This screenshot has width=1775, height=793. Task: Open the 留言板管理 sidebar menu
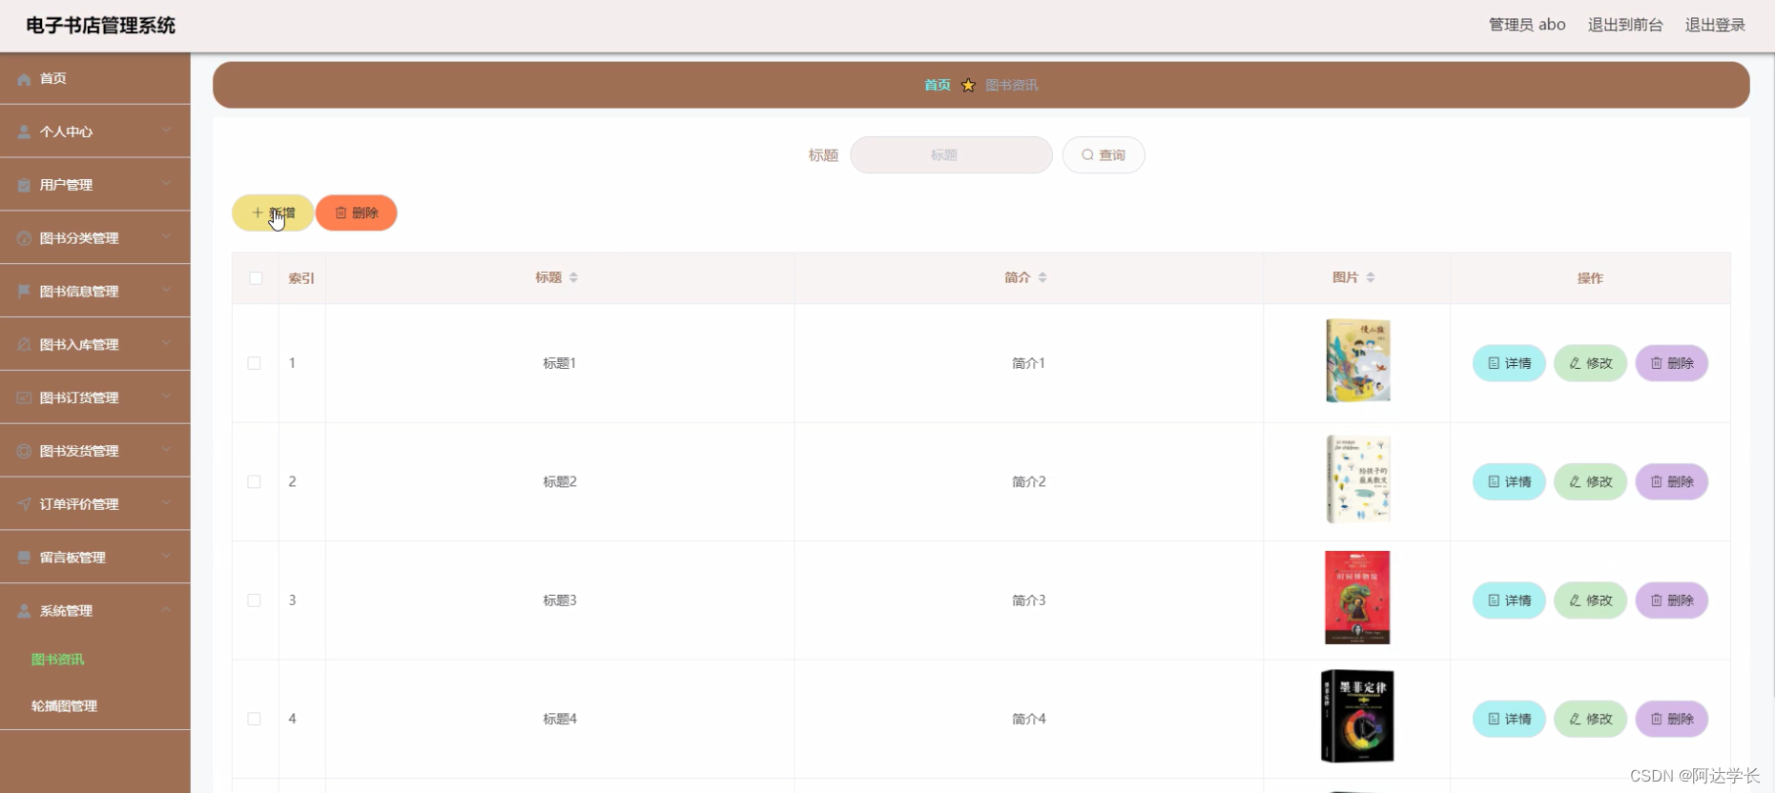(x=95, y=558)
